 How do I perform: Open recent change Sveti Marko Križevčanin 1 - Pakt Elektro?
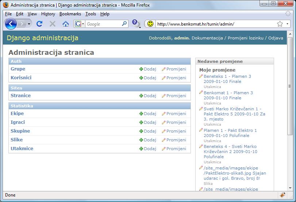(x=234, y=114)
